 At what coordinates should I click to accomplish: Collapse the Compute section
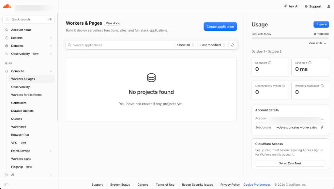click(51, 71)
